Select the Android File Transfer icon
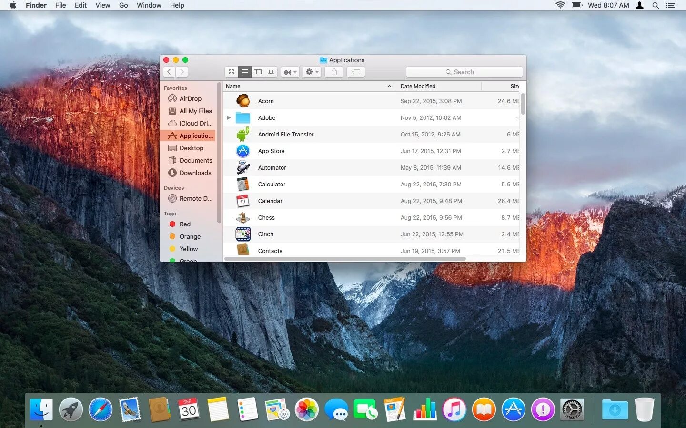Image resolution: width=686 pixels, height=428 pixels. pos(243,134)
